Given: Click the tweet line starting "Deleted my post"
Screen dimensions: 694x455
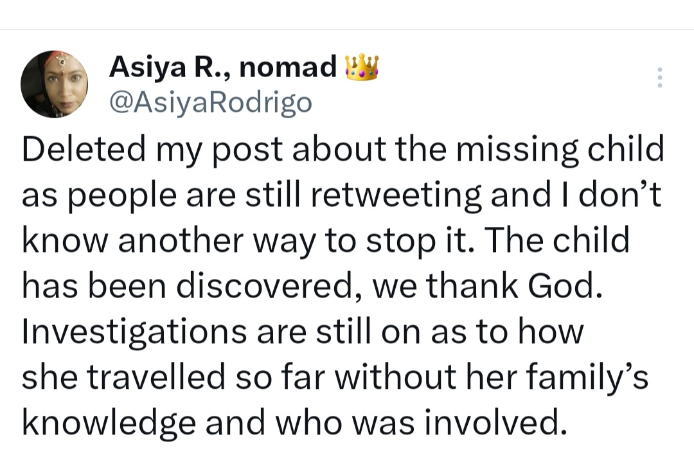Looking at the screenshot, I should [x=343, y=150].
